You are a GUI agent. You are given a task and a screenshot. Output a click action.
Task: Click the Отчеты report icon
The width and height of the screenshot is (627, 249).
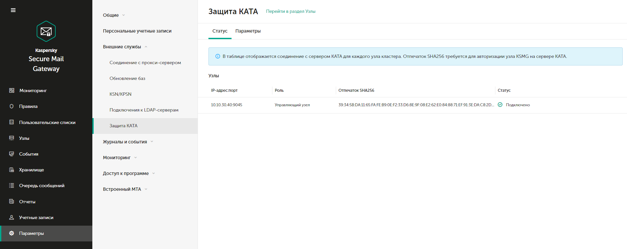12,202
